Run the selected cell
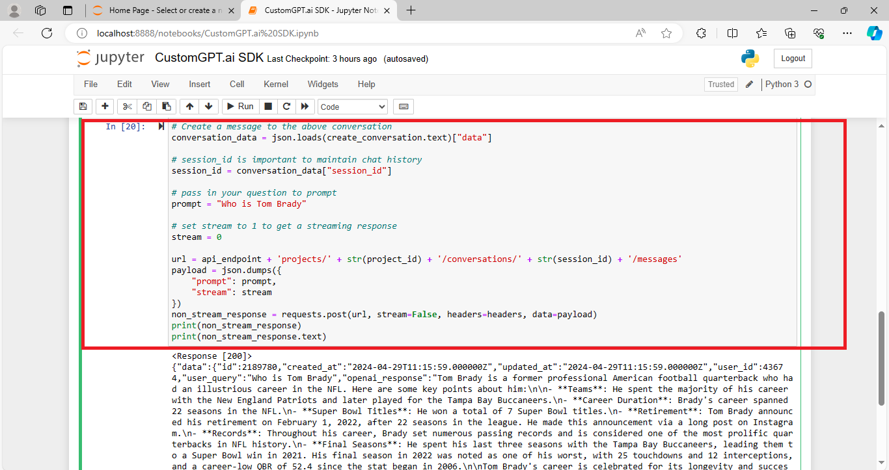The height and width of the screenshot is (470, 889). click(x=239, y=106)
